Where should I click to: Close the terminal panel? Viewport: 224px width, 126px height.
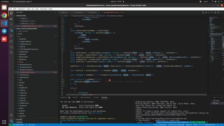point(222,97)
